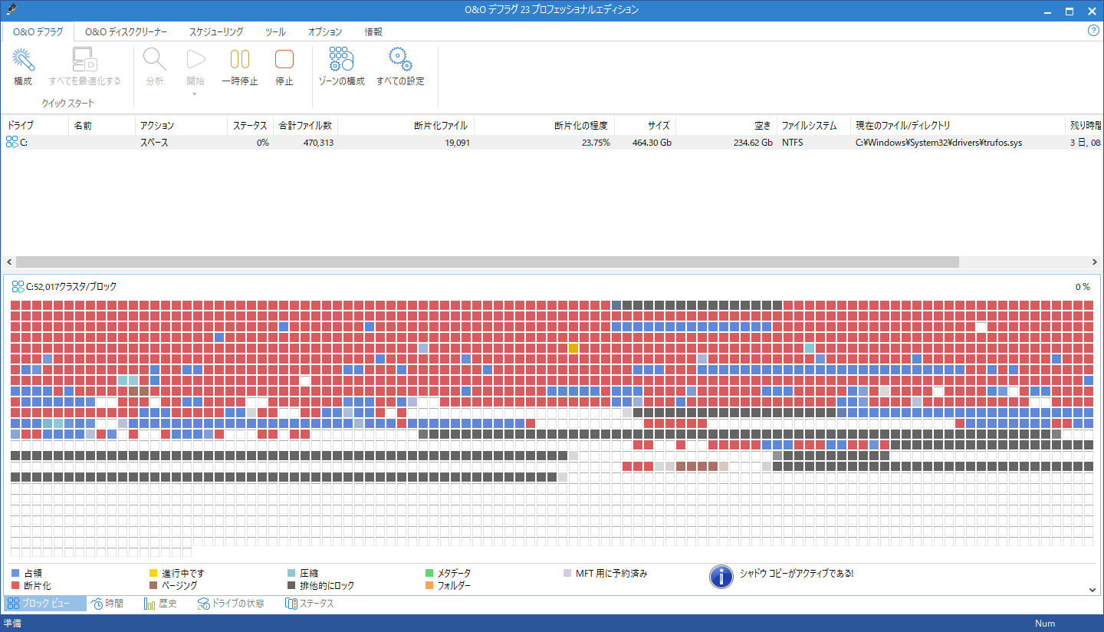Screen dimensions: 1104x632
Task: Sort by ファイルシステム column header
Action: point(813,126)
